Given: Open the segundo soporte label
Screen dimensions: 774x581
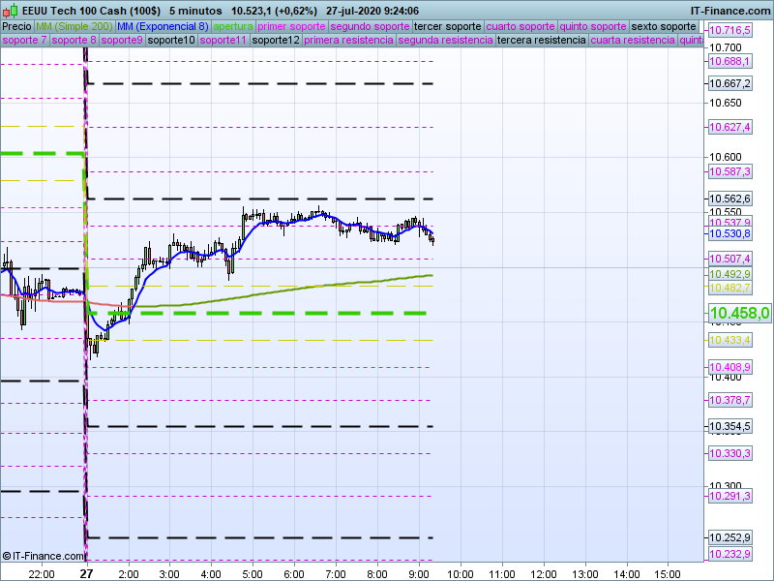Looking at the screenshot, I should 371,26.
